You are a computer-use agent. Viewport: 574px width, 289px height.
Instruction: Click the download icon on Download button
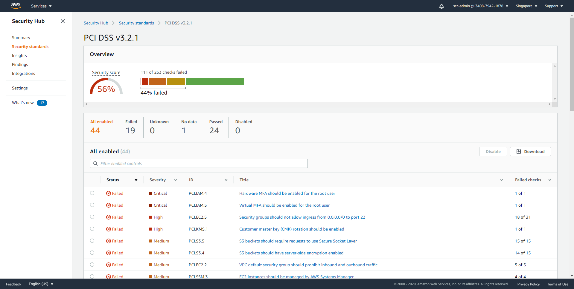pyautogui.click(x=519, y=152)
